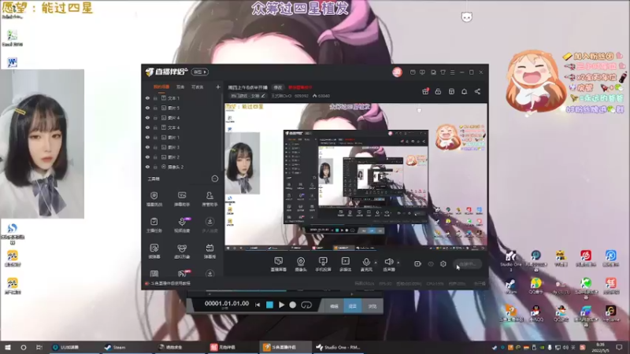Open the sticker tool left of 虚拟形象

tap(154, 251)
